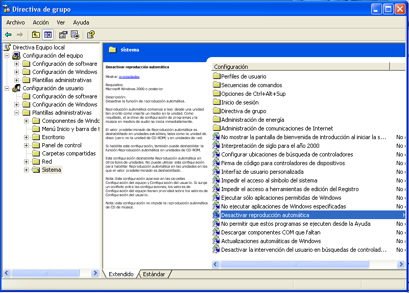Screen dimensions: 409x293
Task: Open the Ver menu
Action: click(x=61, y=22)
